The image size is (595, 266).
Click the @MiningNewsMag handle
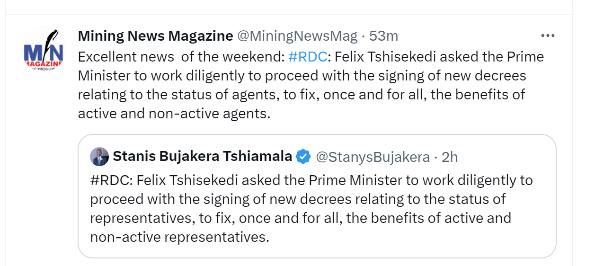297,36
